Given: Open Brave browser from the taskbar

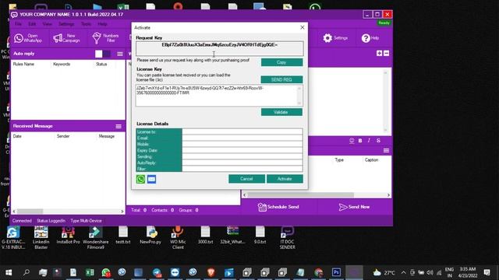Looking at the screenshot, I should click(x=211, y=272).
